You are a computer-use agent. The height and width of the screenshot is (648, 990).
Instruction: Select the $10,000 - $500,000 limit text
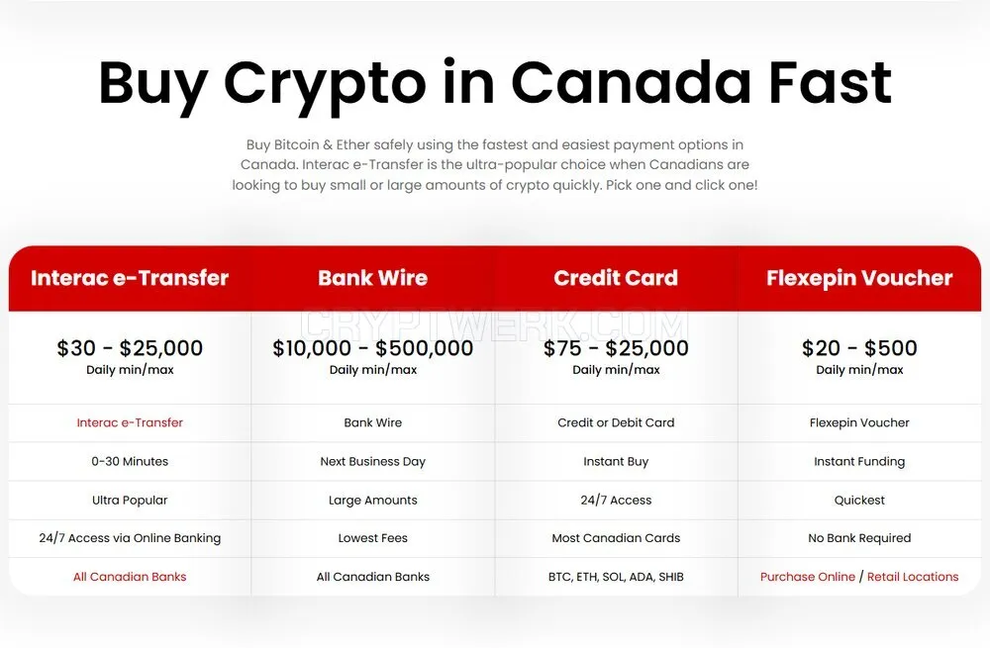[x=372, y=347]
